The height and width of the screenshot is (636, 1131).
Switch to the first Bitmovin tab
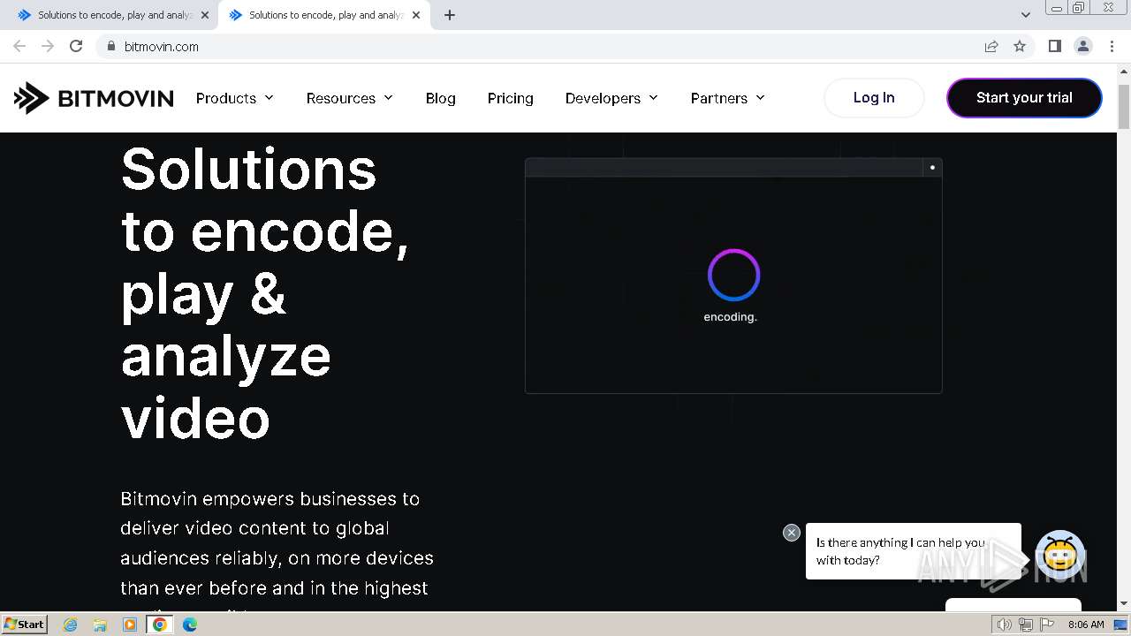click(x=113, y=15)
